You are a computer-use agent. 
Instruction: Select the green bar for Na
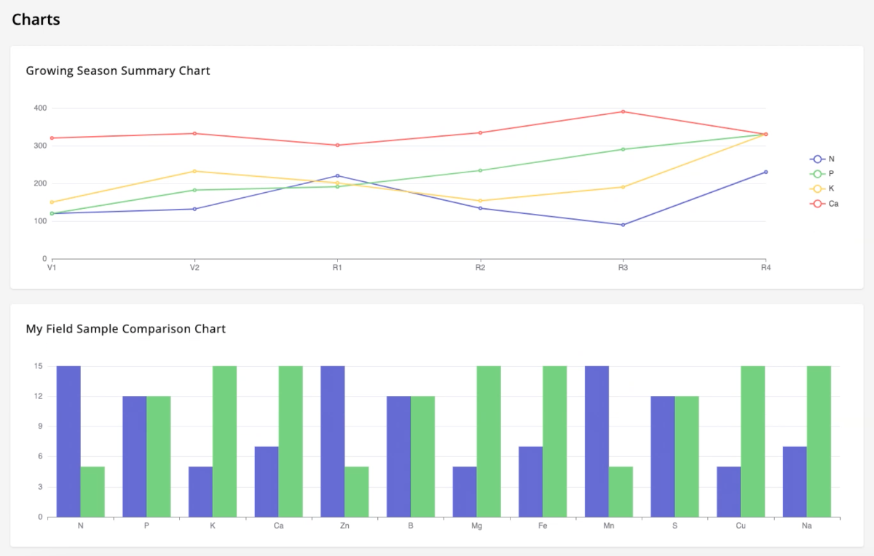coord(819,442)
